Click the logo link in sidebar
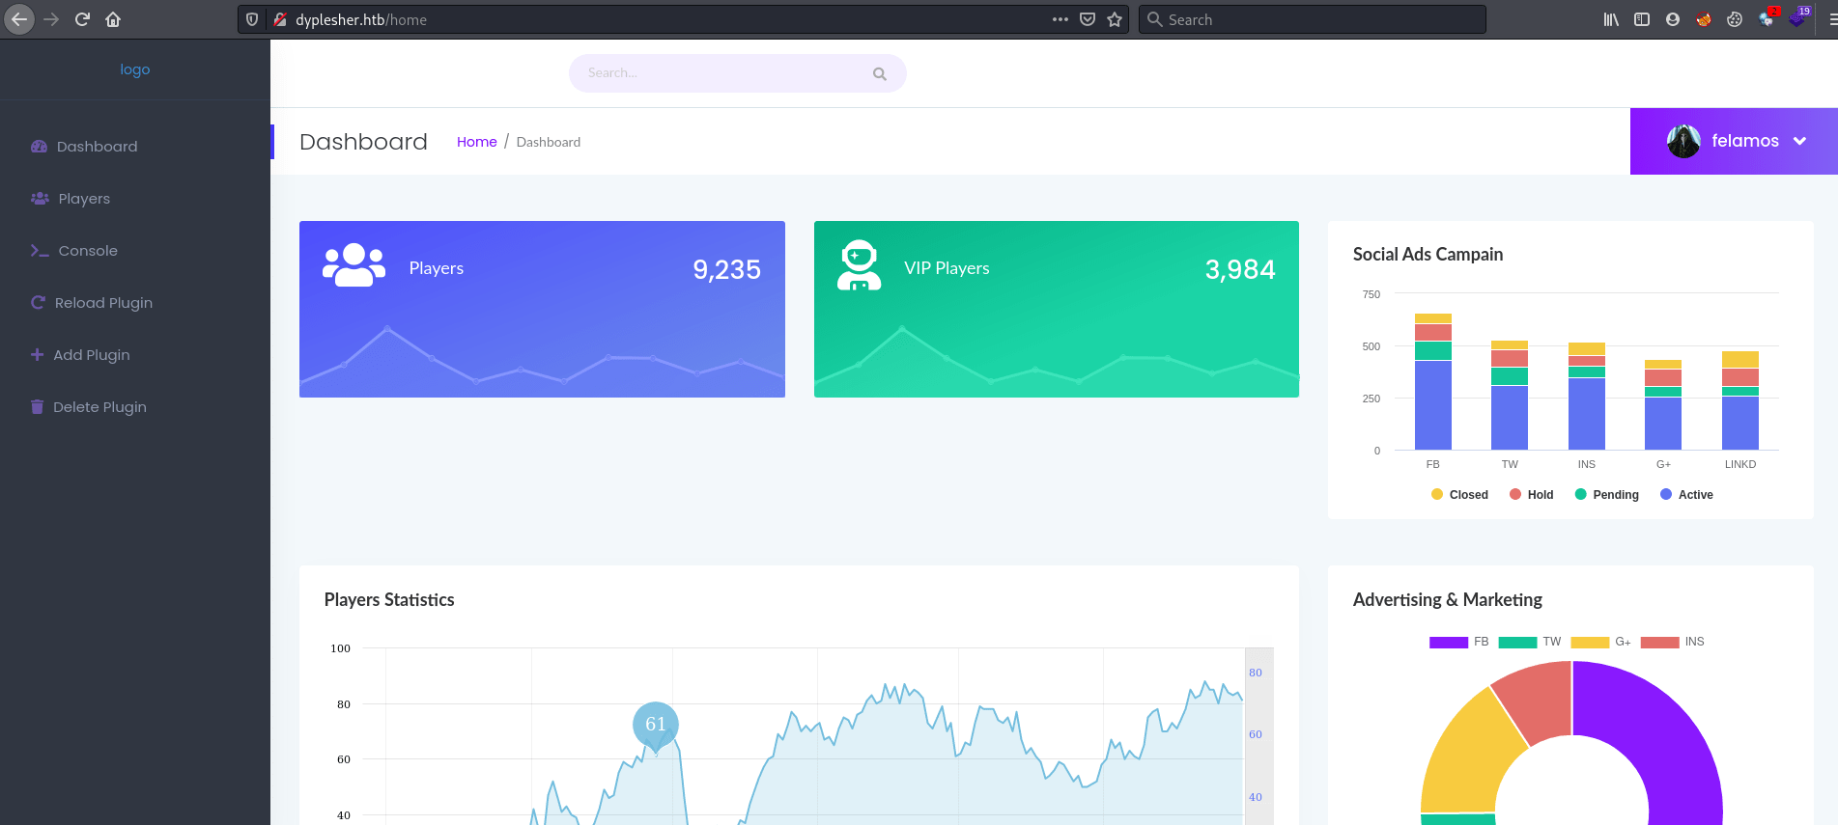Viewport: 1838px width, 825px height. click(135, 69)
